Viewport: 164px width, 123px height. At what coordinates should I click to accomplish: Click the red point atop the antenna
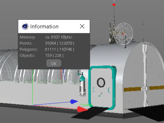pos(114,5)
